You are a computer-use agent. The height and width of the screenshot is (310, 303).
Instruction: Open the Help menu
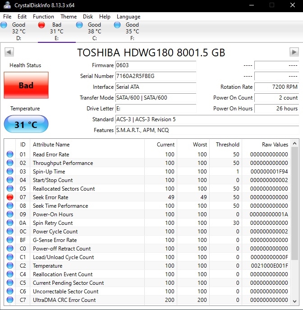(x=105, y=17)
